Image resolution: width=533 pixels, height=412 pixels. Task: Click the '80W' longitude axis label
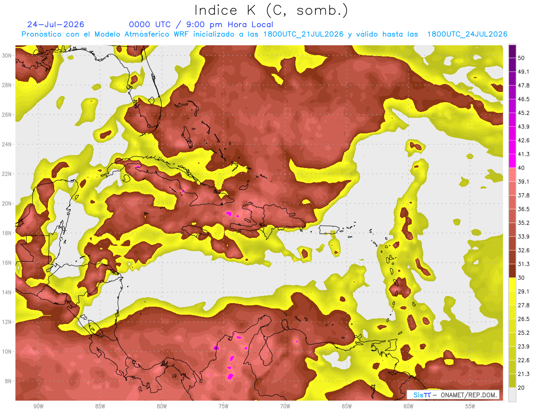(x=162, y=406)
